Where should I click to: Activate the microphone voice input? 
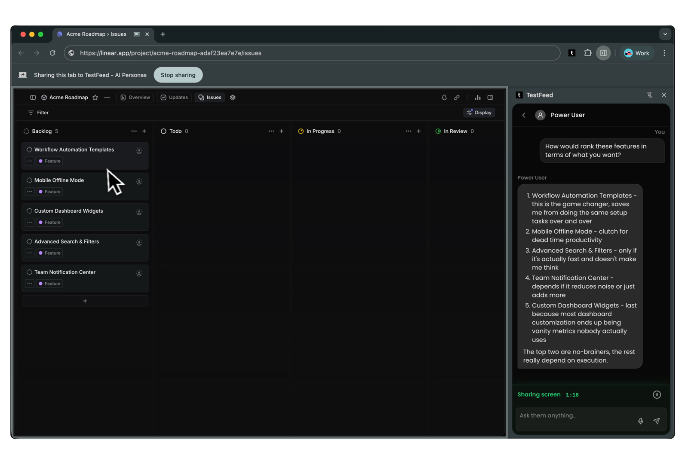click(641, 421)
